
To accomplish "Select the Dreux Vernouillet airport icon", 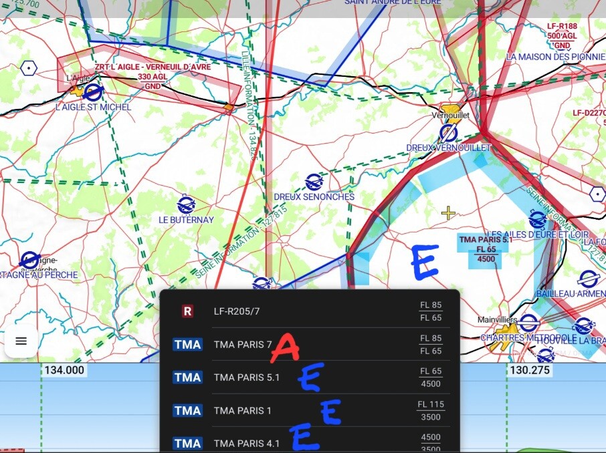I will 448,133.
